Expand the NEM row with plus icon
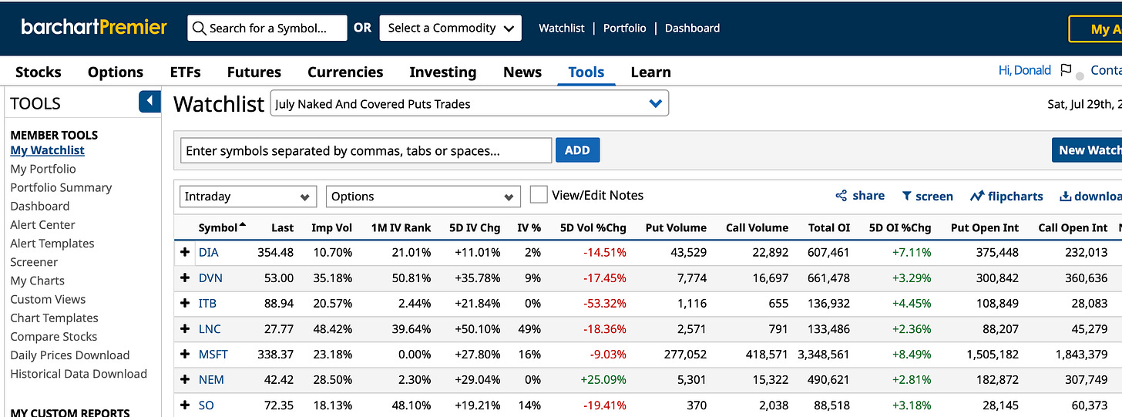The height and width of the screenshot is (417, 1122). click(x=185, y=379)
